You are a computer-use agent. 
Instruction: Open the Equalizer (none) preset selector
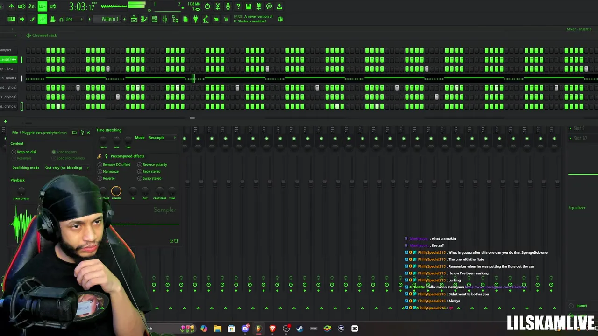(x=581, y=306)
